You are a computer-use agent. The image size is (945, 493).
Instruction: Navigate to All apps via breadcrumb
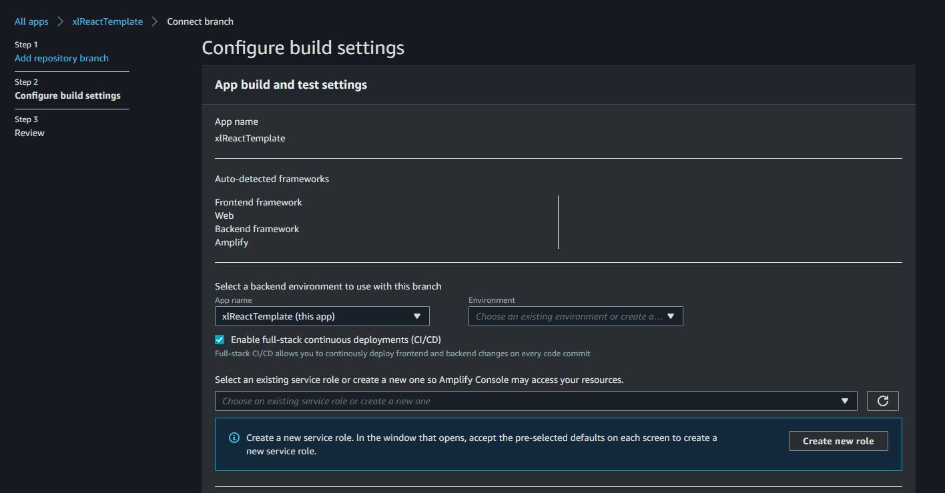(x=31, y=21)
